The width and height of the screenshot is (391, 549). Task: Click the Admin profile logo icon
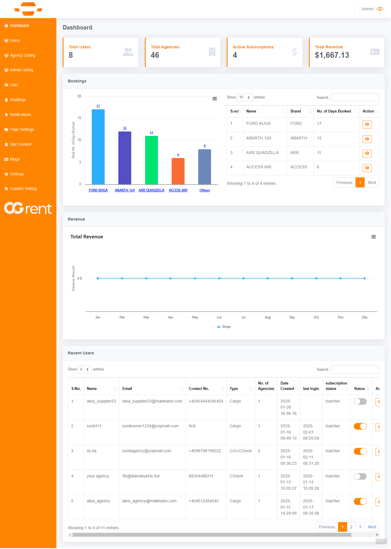point(380,9)
